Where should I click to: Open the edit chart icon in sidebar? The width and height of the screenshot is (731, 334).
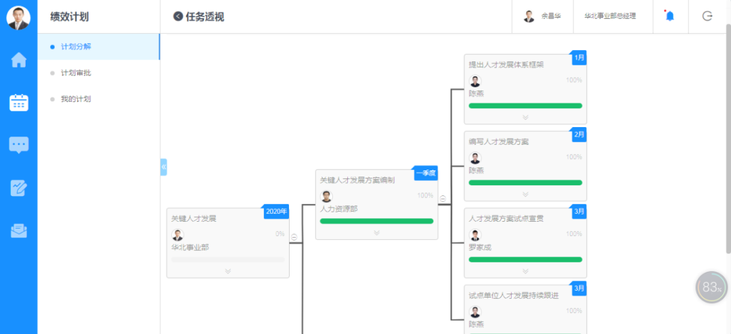[x=19, y=188]
